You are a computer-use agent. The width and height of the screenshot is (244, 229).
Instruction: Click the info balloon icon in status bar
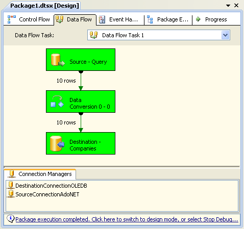[10, 219]
